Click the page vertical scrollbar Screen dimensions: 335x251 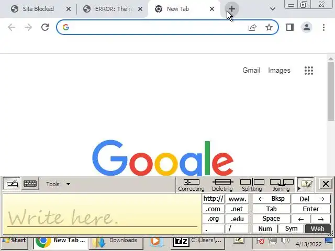331,92
